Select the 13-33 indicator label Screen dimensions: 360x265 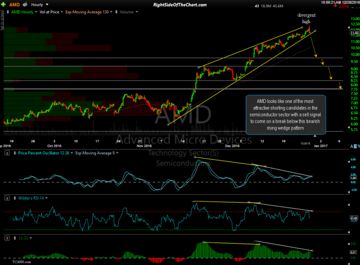(23, 238)
